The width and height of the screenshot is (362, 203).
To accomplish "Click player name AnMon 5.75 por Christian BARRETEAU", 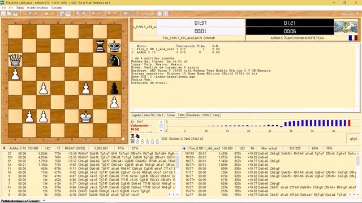I will pos(297,38).
